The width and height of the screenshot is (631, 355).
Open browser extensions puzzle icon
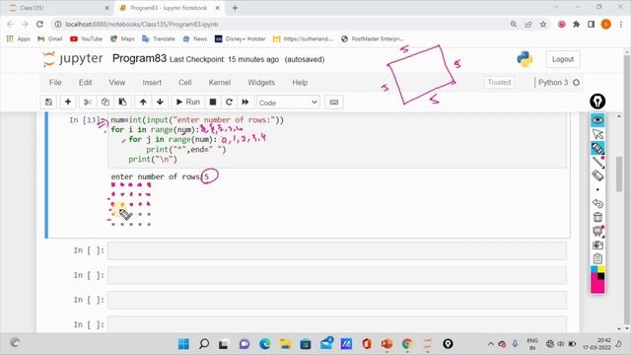point(576,24)
